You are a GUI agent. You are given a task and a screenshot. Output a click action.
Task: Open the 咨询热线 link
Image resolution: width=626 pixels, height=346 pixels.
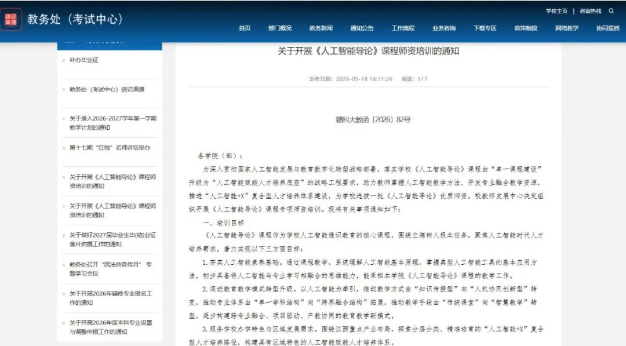590,11
